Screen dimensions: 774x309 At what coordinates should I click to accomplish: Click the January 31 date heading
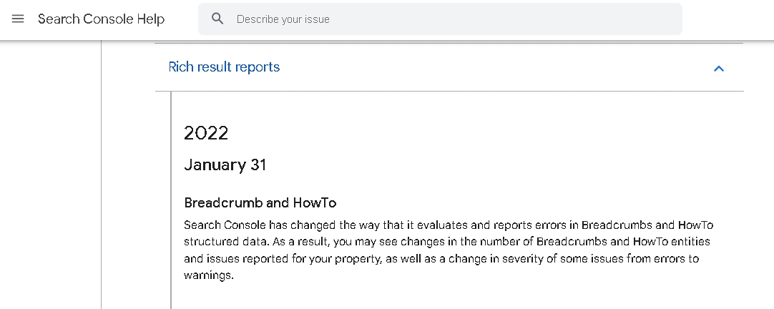225,165
